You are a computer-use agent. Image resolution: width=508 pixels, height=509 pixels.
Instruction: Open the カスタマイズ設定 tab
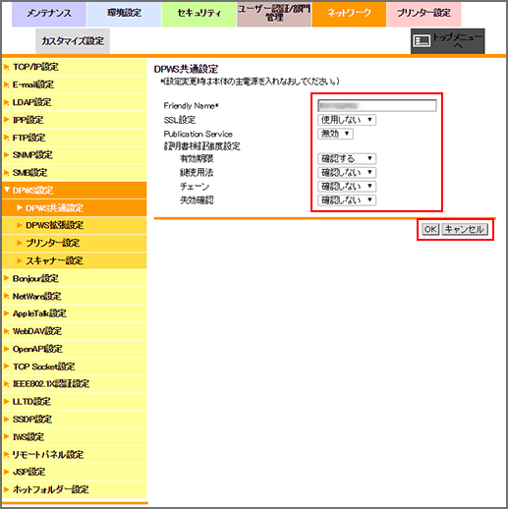[x=73, y=41]
